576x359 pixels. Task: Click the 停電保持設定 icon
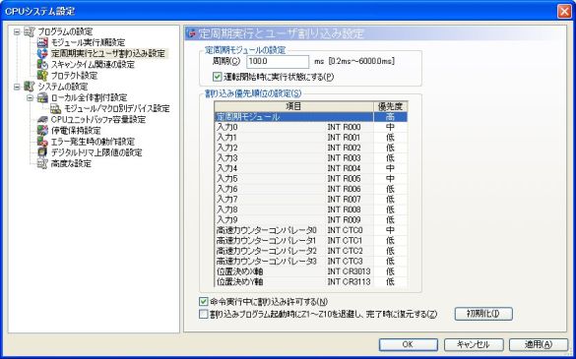(x=42, y=131)
